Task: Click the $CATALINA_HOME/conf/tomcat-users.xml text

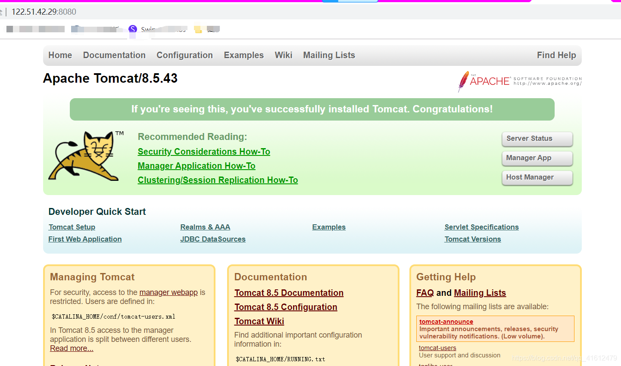Action: (113, 316)
